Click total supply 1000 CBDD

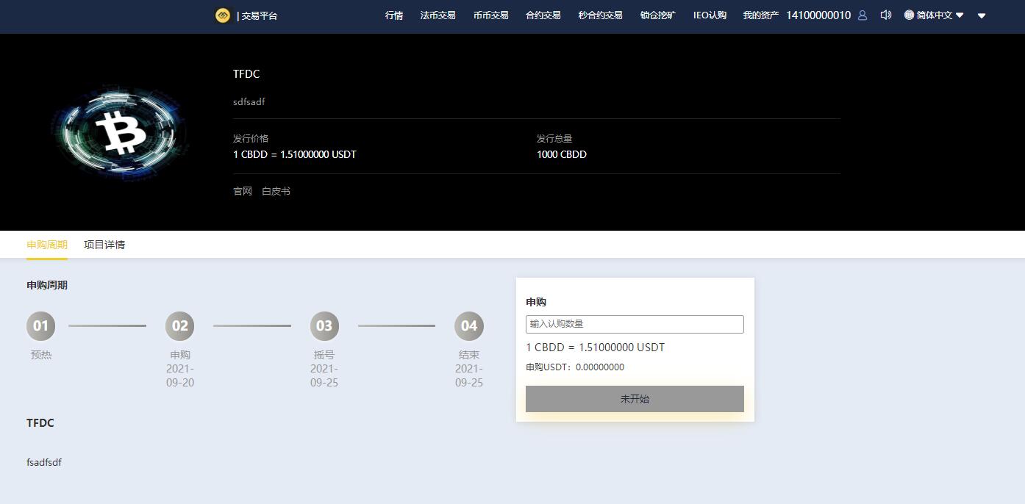pos(562,154)
